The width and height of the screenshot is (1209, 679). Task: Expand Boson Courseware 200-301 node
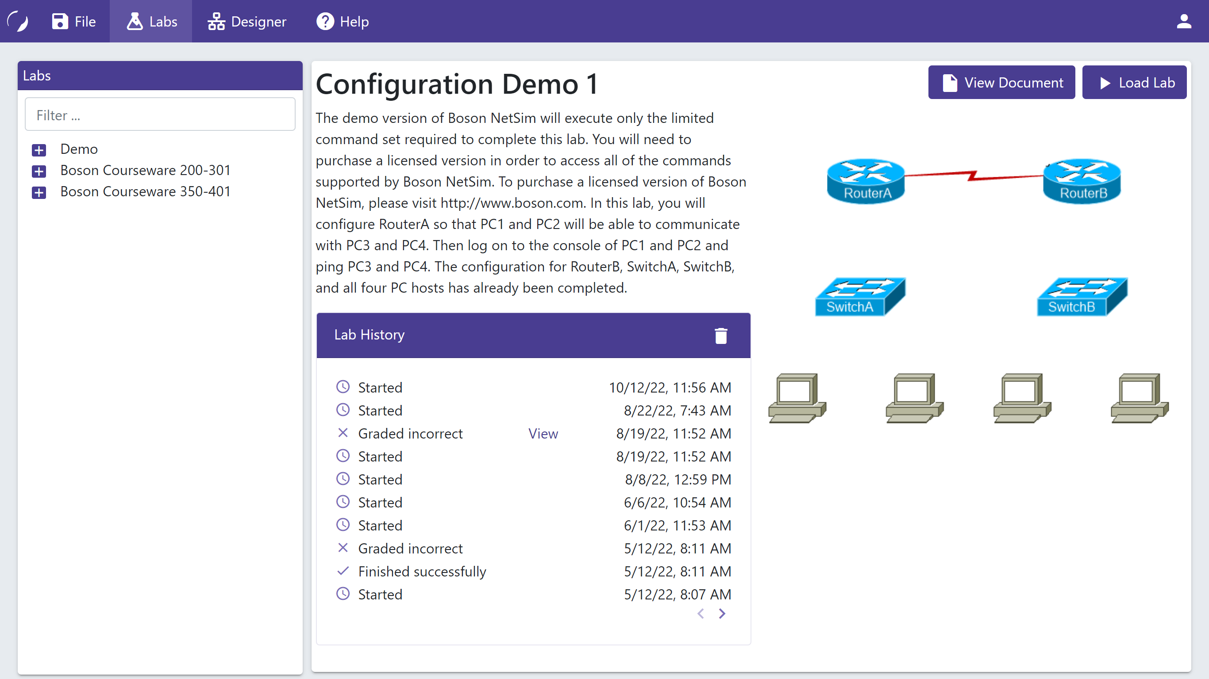coord(39,171)
